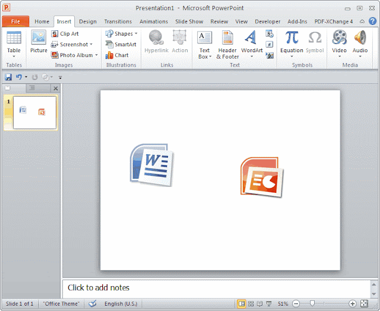Insert a Text Box
380x311 pixels.
coord(204,45)
